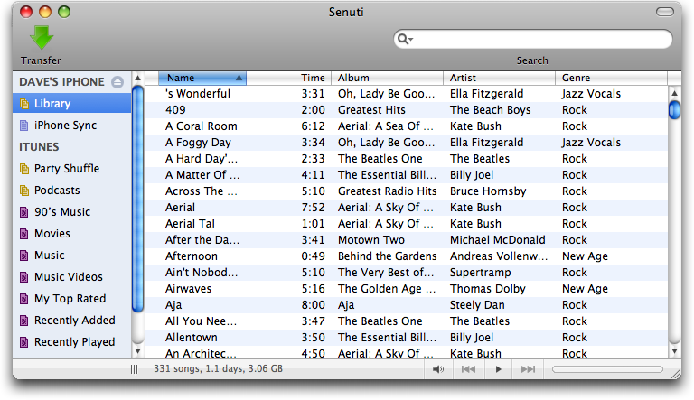Skip to next track
Image resolution: width=694 pixels, height=400 pixels.
528,369
